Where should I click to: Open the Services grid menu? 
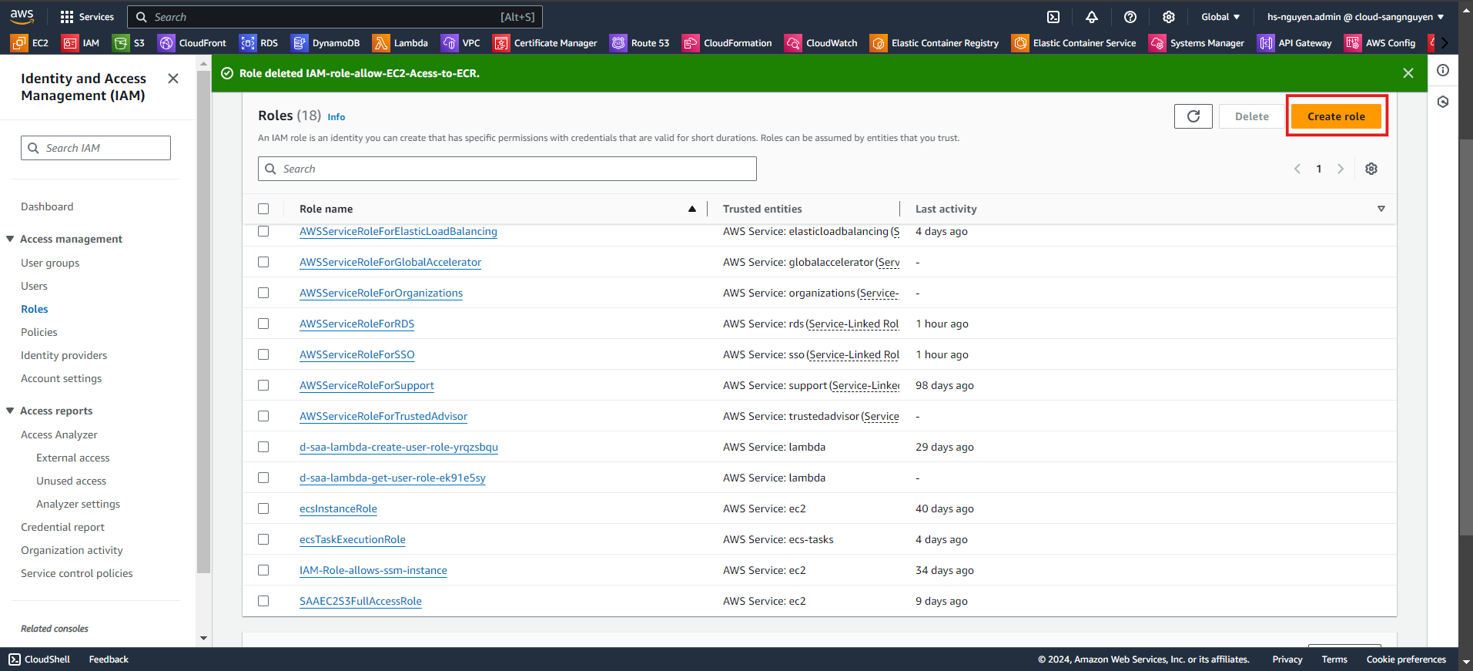87,17
